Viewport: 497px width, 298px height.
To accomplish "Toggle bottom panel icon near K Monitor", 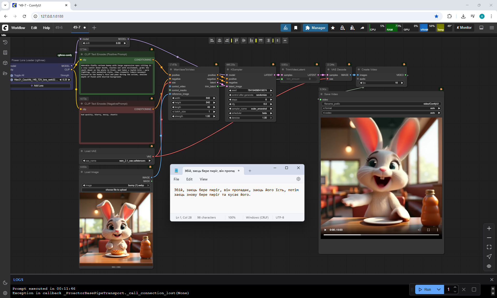I will (481, 28).
